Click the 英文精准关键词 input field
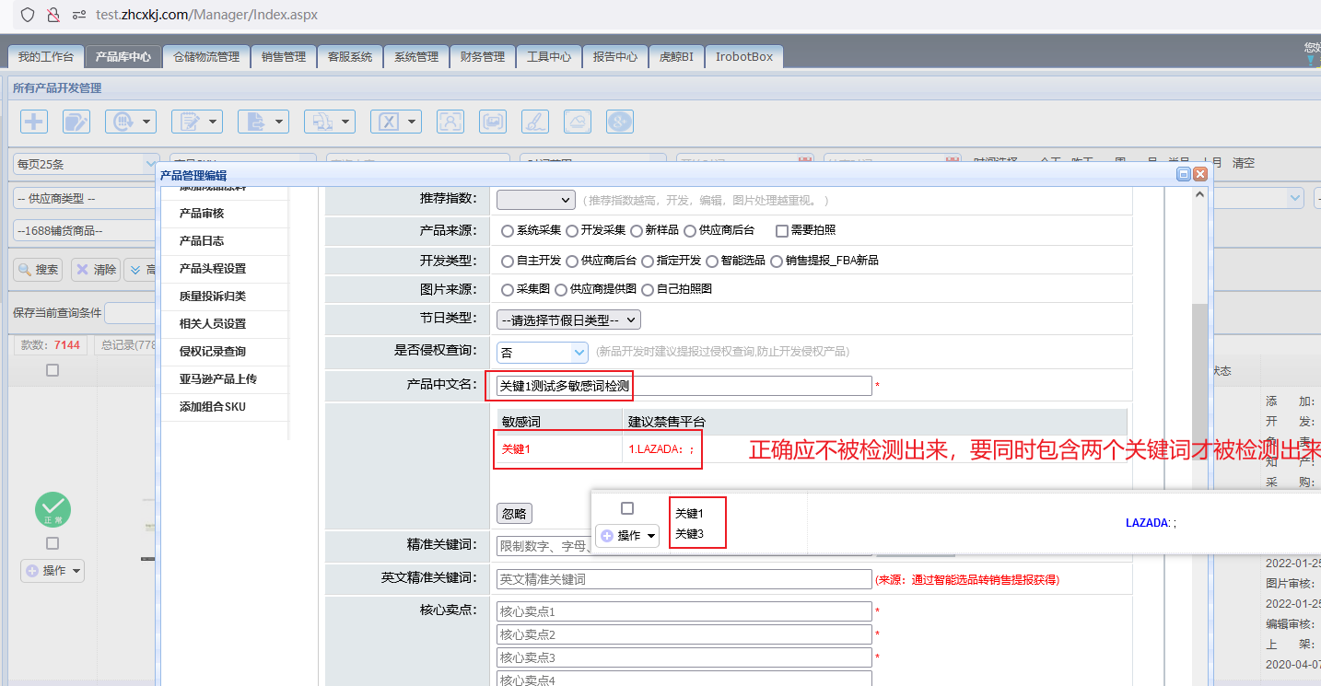This screenshot has width=1321, height=686. pos(684,579)
